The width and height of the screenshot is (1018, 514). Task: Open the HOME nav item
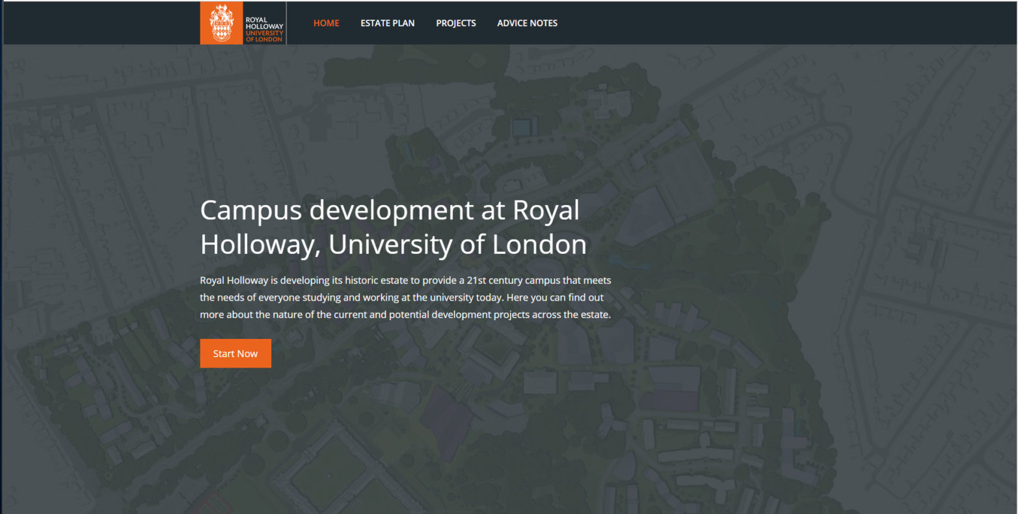pos(326,23)
